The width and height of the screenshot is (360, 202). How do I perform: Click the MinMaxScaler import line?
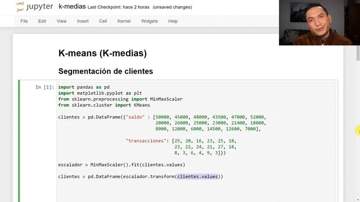120,99
